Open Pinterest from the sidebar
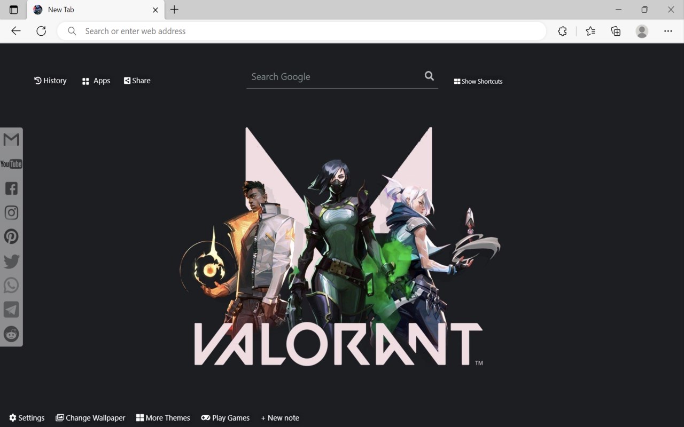Image resolution: width=684 pixels, height=427 pixels. [11, 236]
